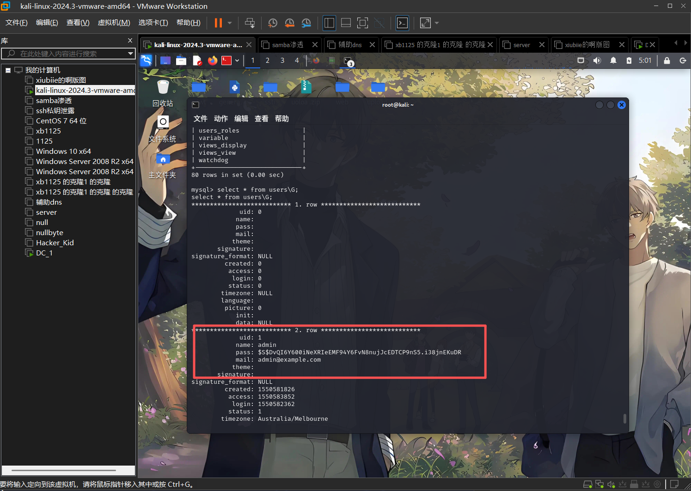
Task: Select Windows 10 x64 in library
Action: [x=63, y=152]
